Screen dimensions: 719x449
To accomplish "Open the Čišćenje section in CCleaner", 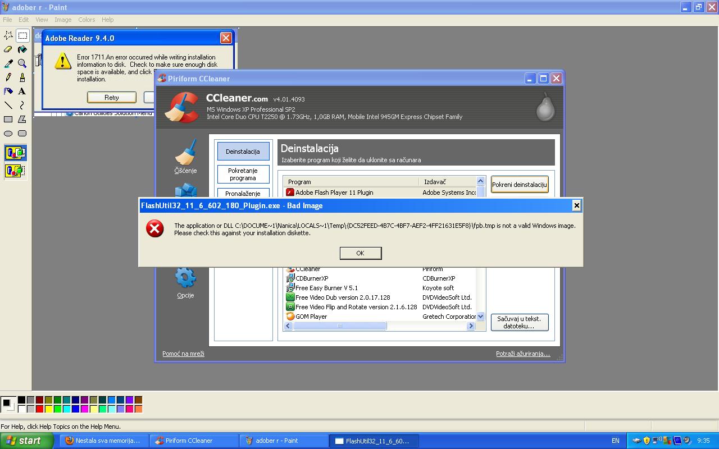I will pos(185,157).
